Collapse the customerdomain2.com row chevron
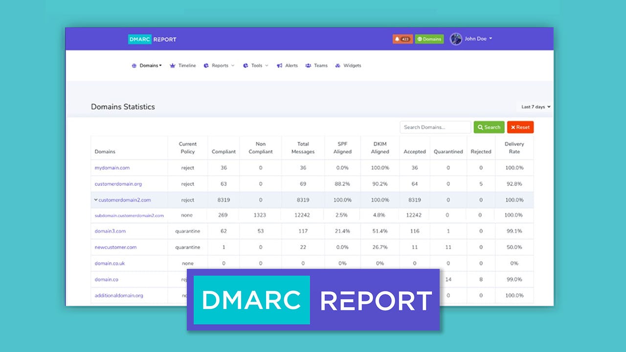This screenshot has height=352, width=626. [x=96, y=199]
